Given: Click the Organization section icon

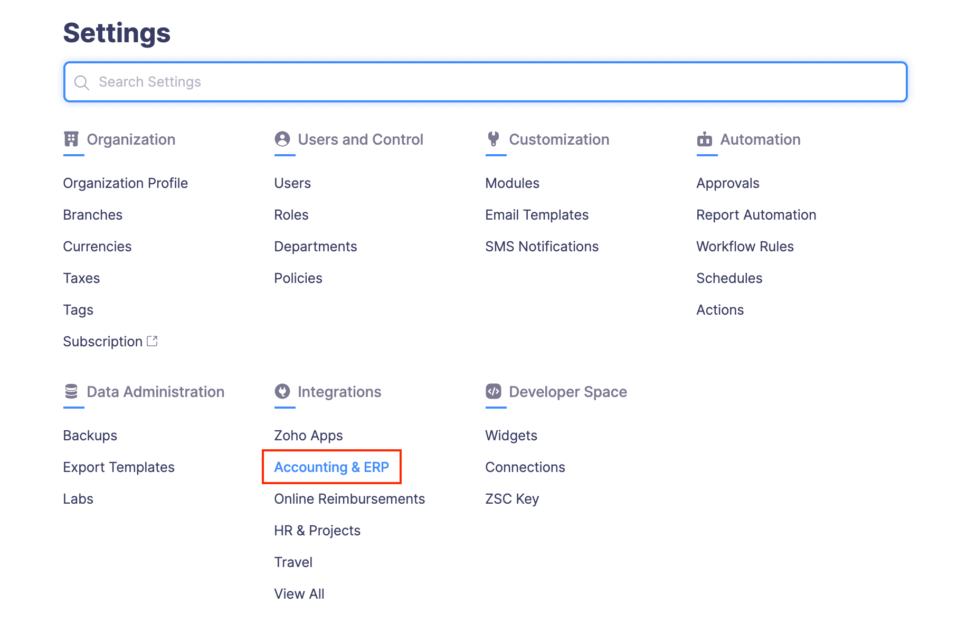Looking at the screenshot, I should click(x=72, y=139).
